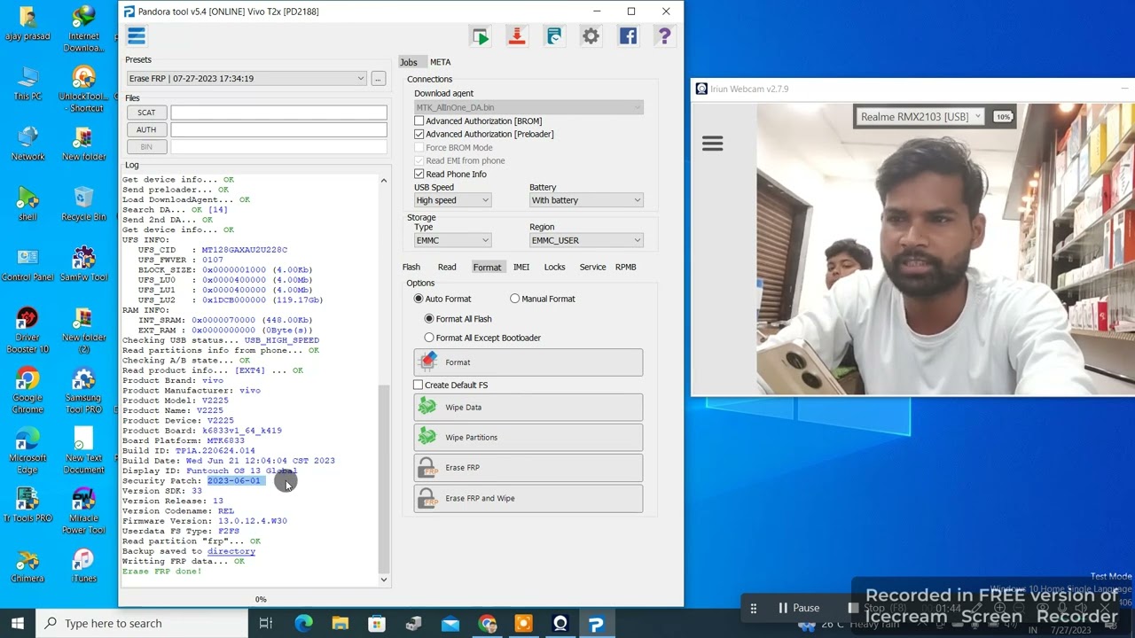The height and width of the screenshot is (638, 1135).
Task: Open Samsung Tool PRO desktop icon
Action: [x=83, y=390]
